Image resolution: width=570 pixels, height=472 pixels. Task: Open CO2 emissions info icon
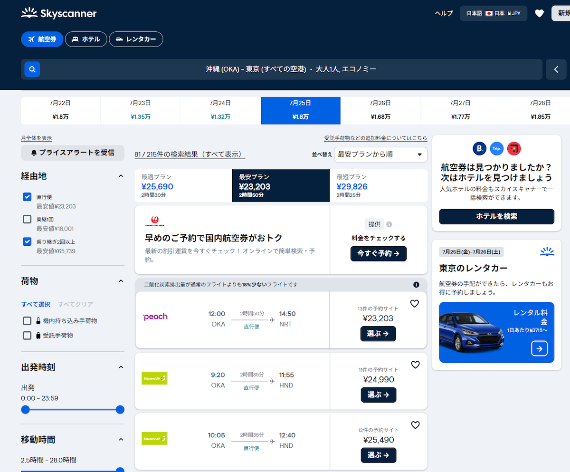point(416,285)
